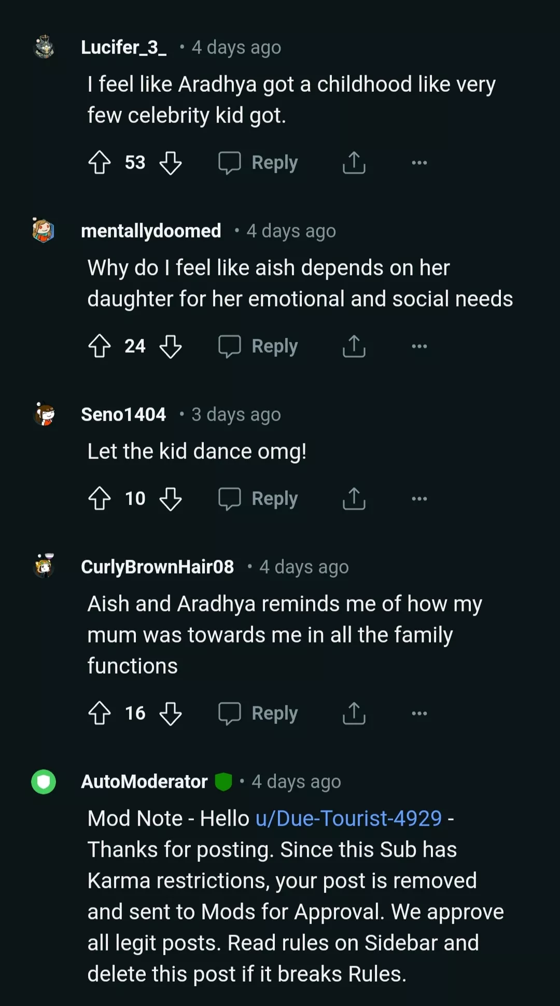This screenshot has width=560, height=1006.
Task: Downvote Lucifer_3_'s comment
Action: tap(171, 162)
